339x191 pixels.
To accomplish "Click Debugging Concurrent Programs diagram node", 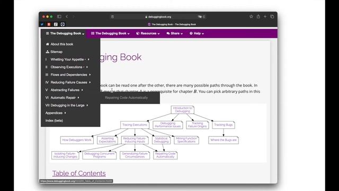I will coord(100,155).
